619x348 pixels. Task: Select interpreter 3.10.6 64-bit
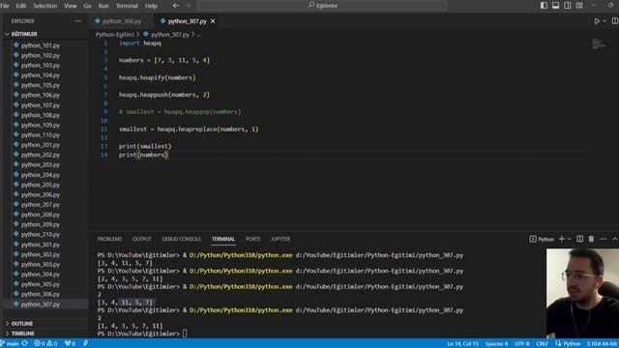tap(602, 344)
